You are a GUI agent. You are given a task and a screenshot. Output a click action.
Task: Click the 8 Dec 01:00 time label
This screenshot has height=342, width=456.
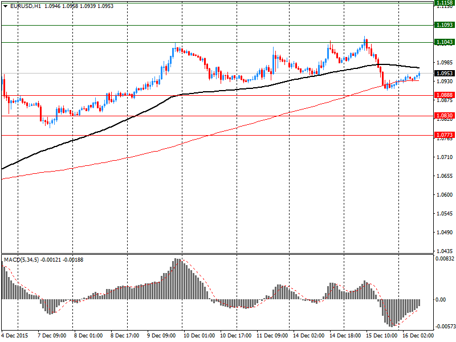(x=88, y=336)
